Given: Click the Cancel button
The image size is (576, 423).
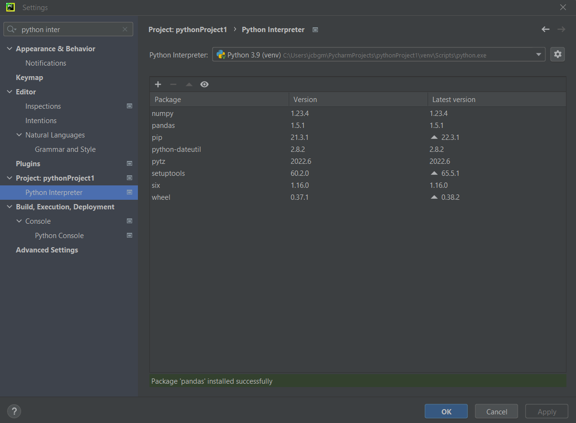Looking at the screenshot, I should [x=497, y=412].
